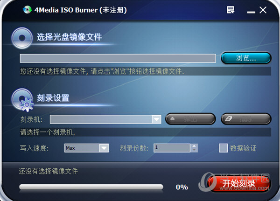Decrease 刻录份数 with the down arrow

194,150
